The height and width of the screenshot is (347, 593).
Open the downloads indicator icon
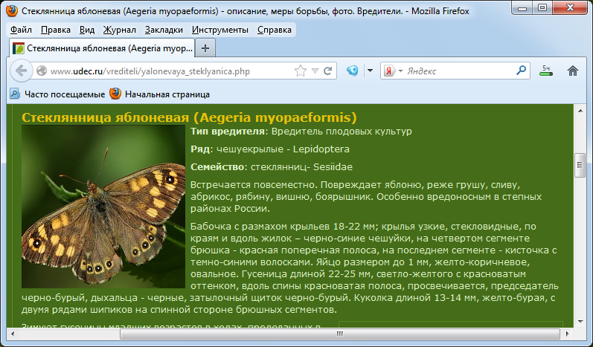point(546,71)
